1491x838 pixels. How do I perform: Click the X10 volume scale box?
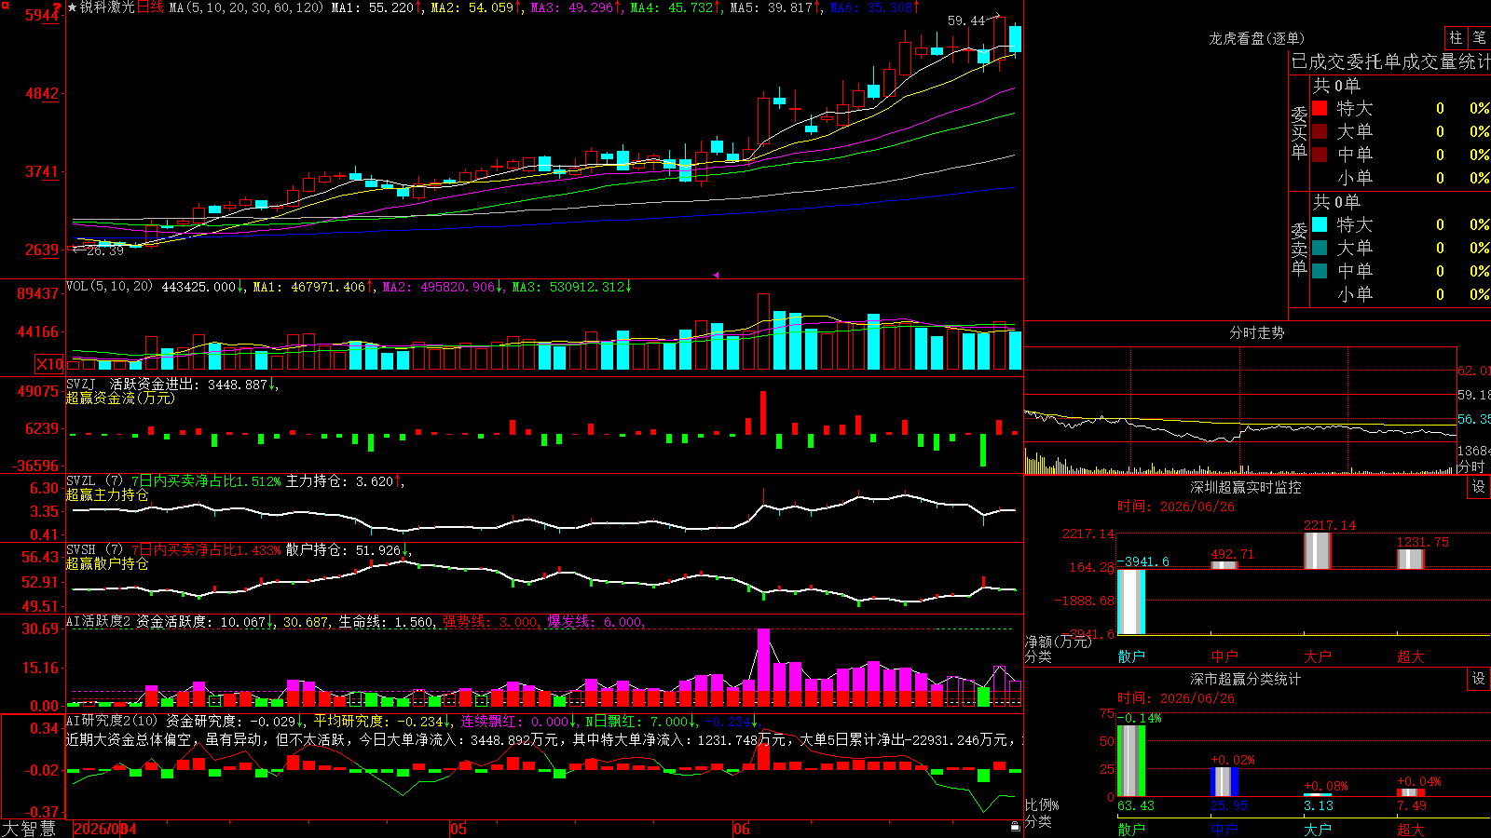49,364
